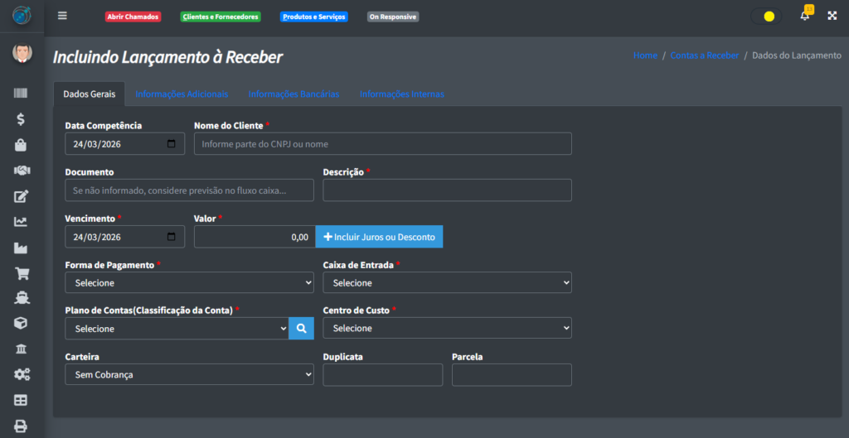The image size is (849, 438).
Task: Expand the Centro de Custo dropdown
Action: 447,329
